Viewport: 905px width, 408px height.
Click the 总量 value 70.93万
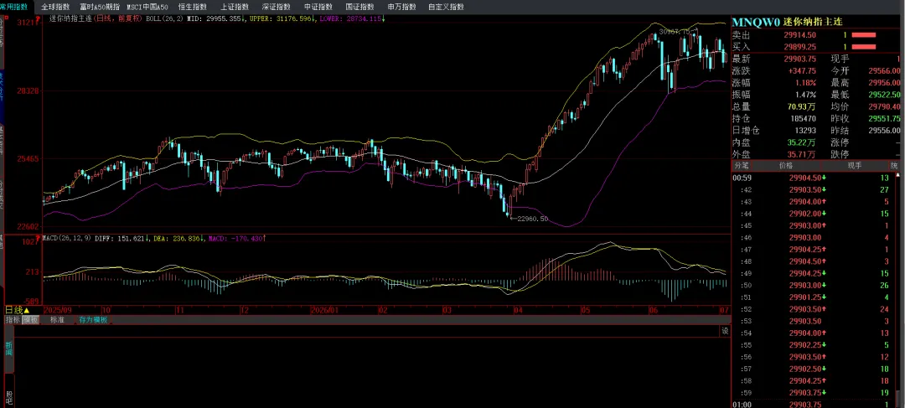point(802,106)
